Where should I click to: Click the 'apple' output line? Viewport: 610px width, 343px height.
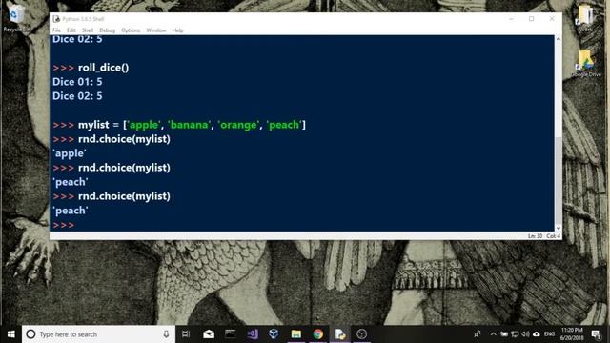[70, 153]
